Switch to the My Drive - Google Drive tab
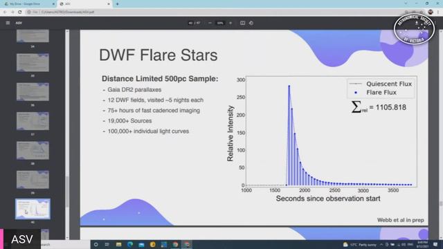Viewport: 443px width, 249px height. 28,4
